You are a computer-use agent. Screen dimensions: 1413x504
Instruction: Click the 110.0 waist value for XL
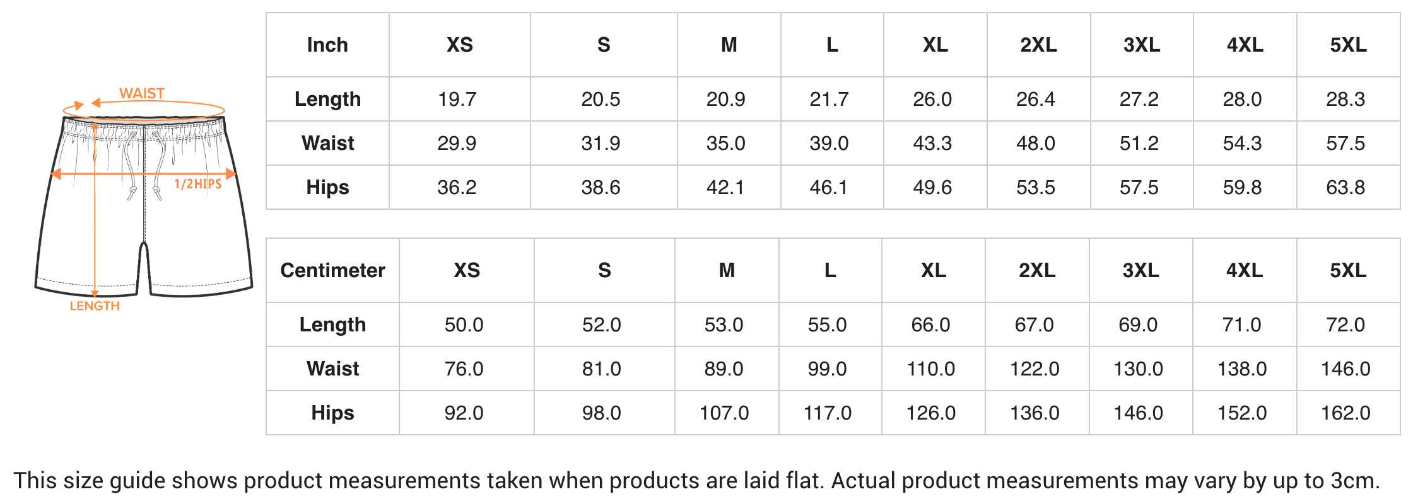tap(931, 369)
